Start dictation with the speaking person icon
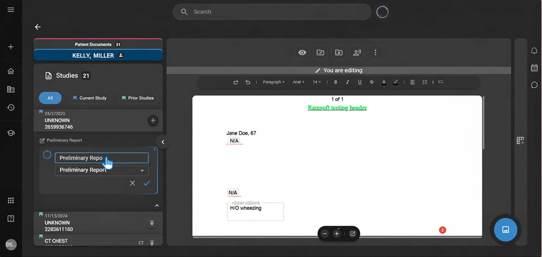Screen dimensions: 542x257 (x=357, y=52)
